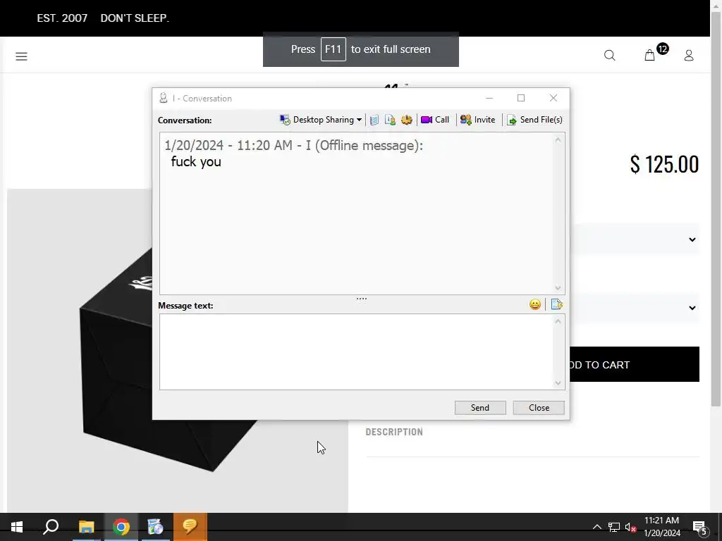This screenshot has width=722, height=541.
Task: Click the Close button in conversation dialog
Action: click(539, 408)
